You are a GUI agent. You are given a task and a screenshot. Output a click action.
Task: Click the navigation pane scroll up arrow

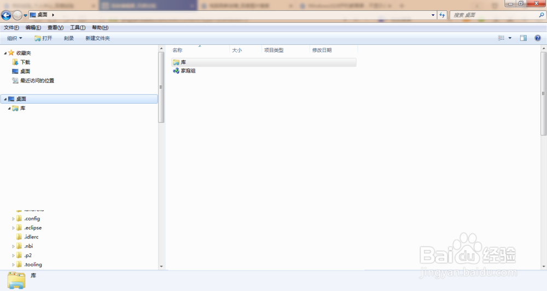161,49
